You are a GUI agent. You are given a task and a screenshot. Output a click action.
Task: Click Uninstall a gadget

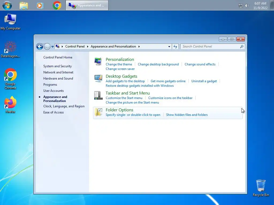204,81
